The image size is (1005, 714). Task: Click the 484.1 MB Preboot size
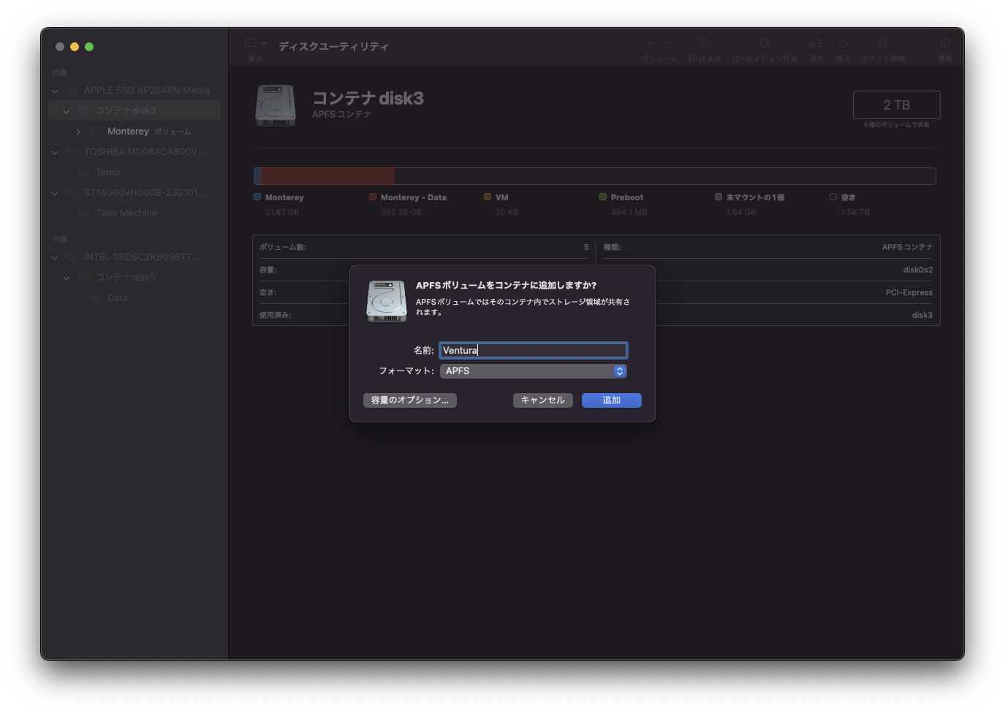(629, 212)
